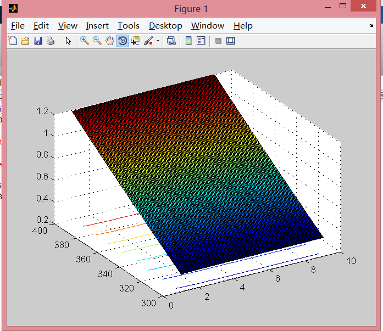The image size is (383, 331).
Task: Open the Desktop menu
Action: (165, 26)
